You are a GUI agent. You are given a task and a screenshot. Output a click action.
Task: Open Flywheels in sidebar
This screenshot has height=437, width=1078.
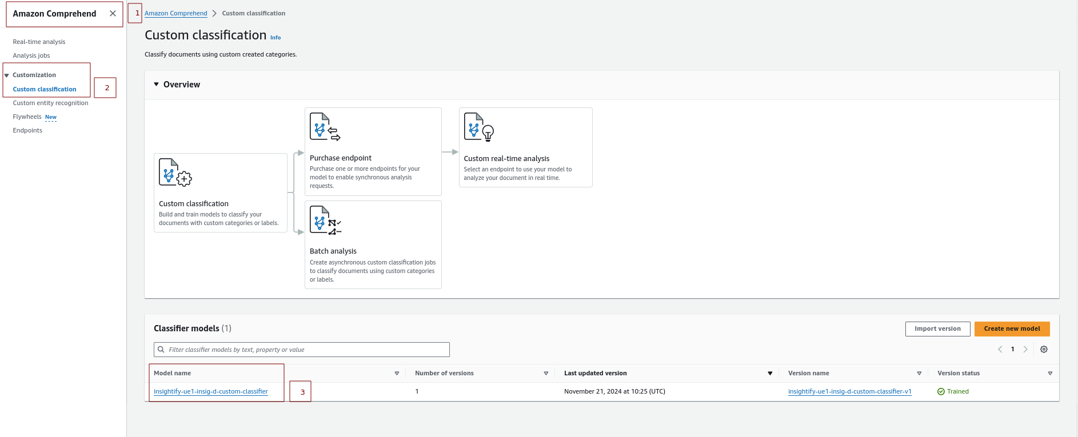pos(27,117)
